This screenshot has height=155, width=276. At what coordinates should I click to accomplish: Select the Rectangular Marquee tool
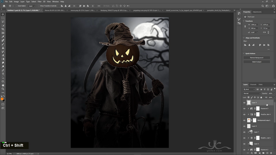(x=3, y=18)
